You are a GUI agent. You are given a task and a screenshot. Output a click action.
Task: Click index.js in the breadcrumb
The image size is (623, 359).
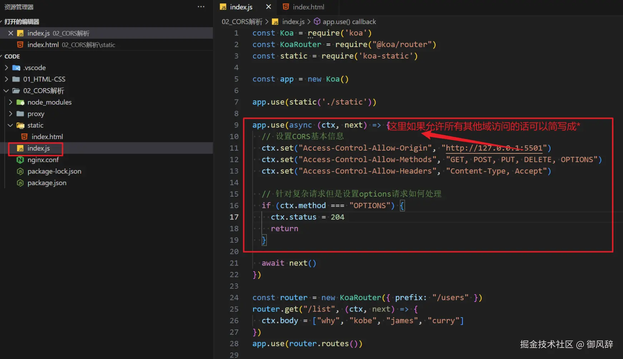coord(293,22)
